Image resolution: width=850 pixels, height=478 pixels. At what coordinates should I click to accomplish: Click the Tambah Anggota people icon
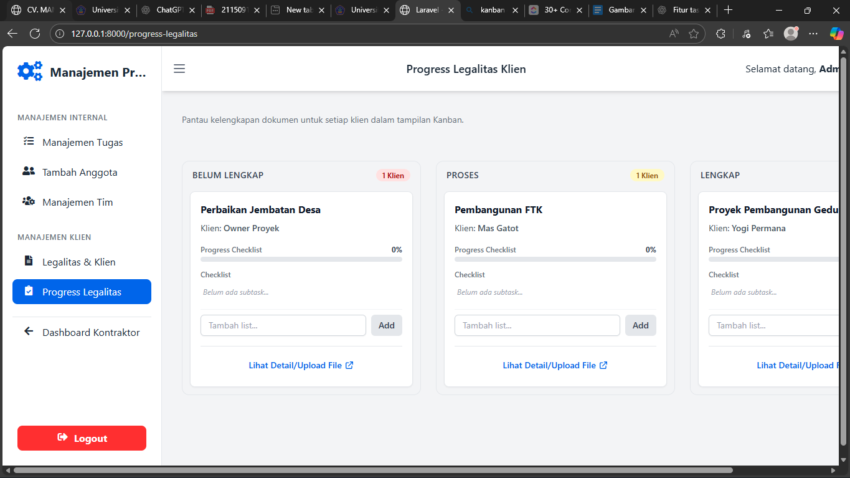[29, 171]
